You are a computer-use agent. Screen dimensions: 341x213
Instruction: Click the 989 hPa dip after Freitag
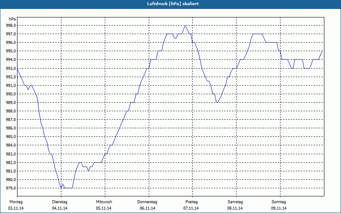[217, 102]
